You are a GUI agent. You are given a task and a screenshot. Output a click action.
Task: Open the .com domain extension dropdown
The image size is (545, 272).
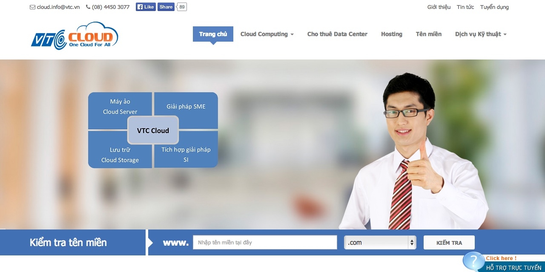tap(380, 242)
